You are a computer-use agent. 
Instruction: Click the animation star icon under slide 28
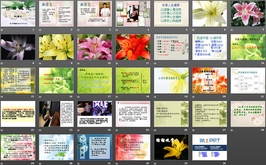232,130
